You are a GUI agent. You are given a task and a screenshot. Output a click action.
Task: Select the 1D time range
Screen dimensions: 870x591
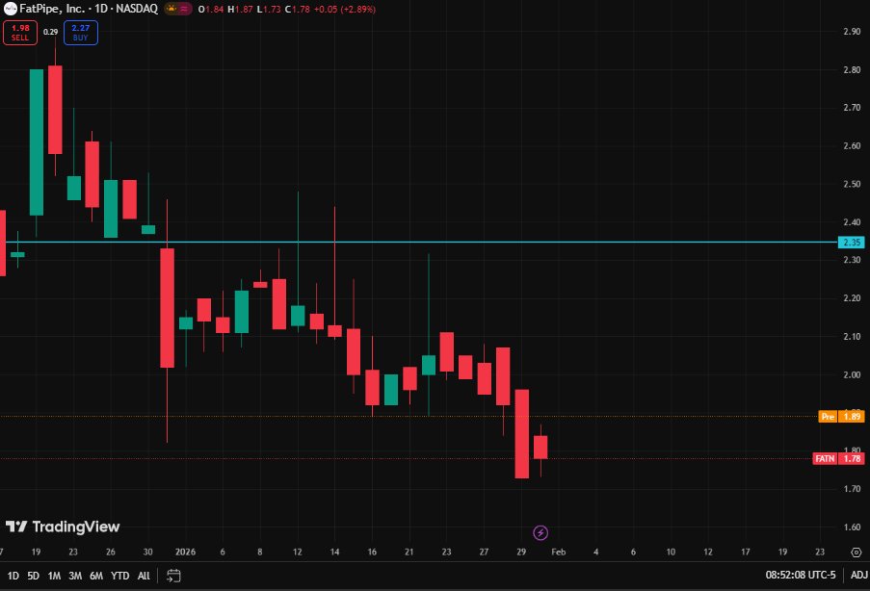click(13, 576)
